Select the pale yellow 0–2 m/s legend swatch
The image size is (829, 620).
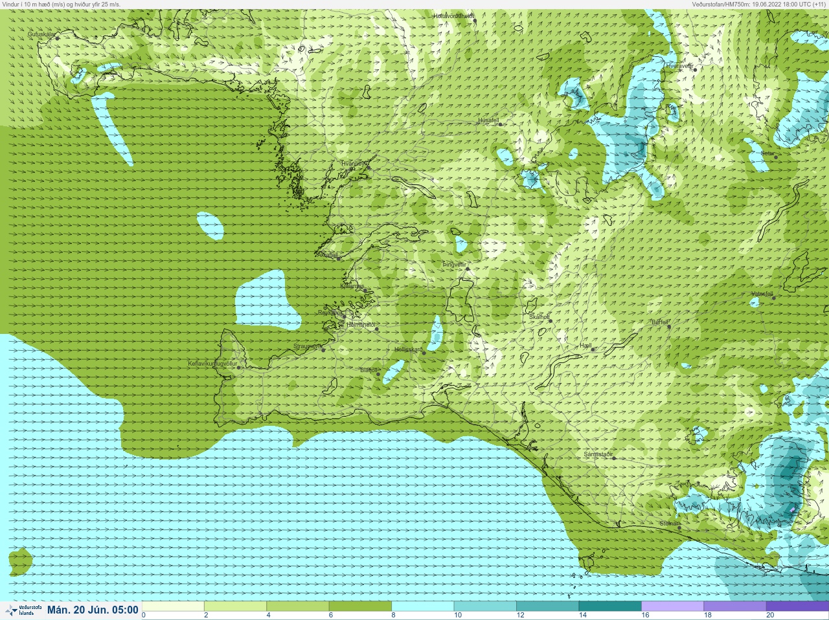coord(174,606)
